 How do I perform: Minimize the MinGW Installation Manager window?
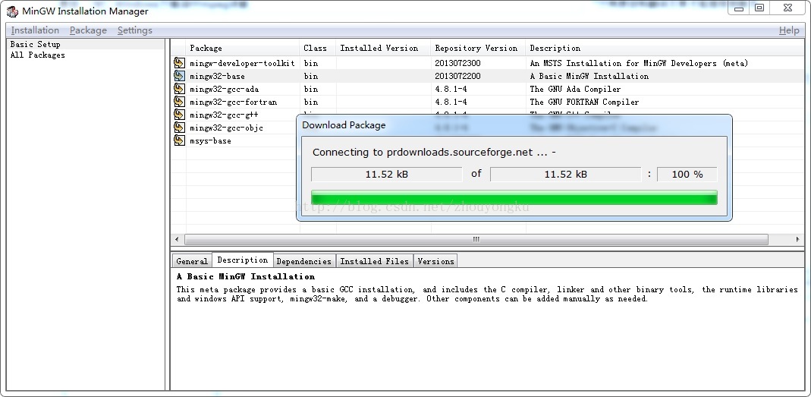[739, 8]
